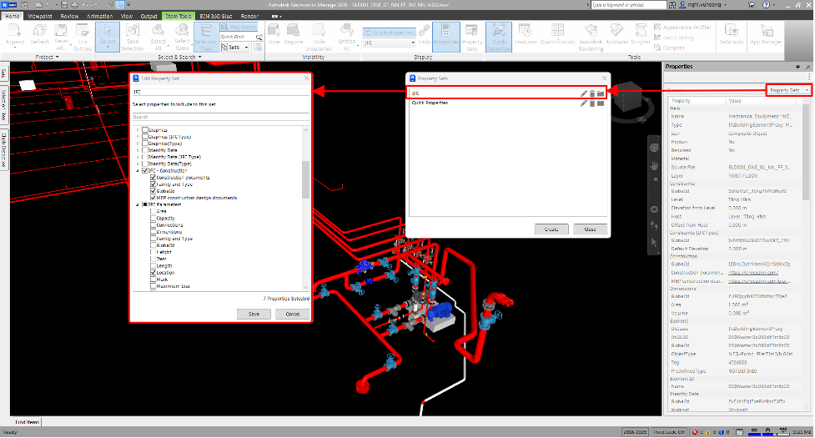
Task: Check the Length property checkbox
Action: 153,265
